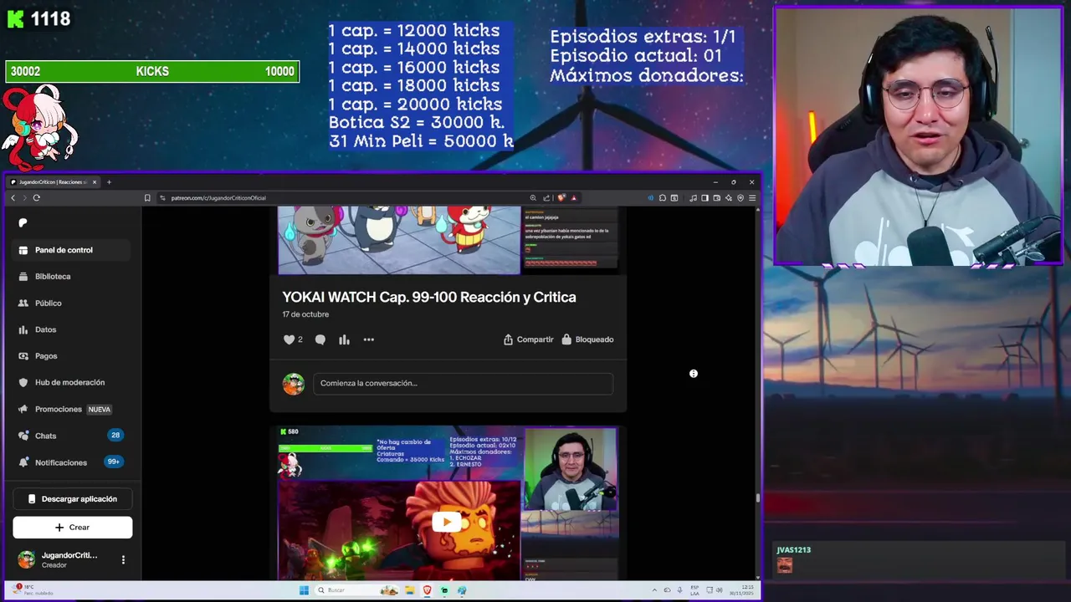Click the Público people icon
This screenshot has width=1071, height=602.
point(23,303)
